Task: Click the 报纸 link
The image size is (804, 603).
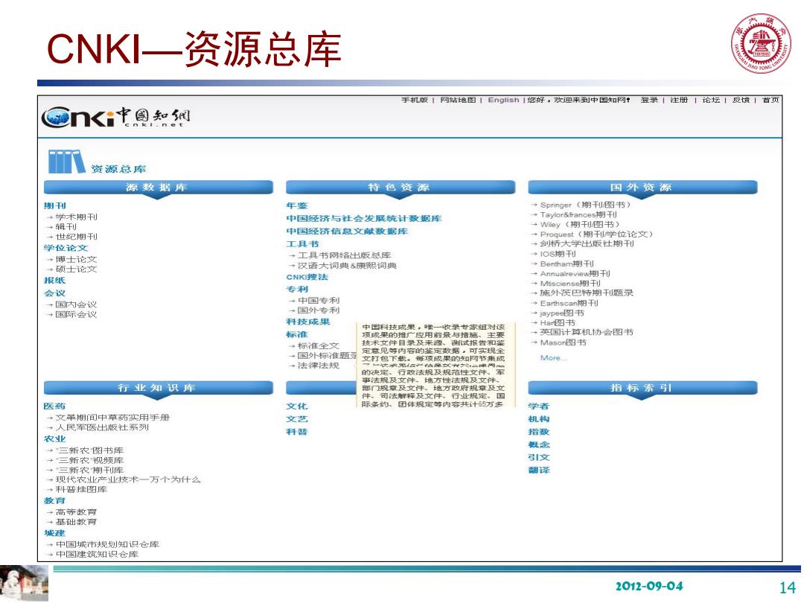Action: coord(55,281)
